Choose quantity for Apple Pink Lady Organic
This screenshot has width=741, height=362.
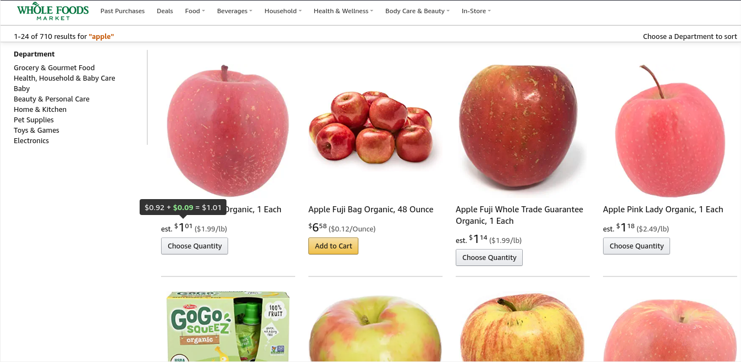point(637,246)
